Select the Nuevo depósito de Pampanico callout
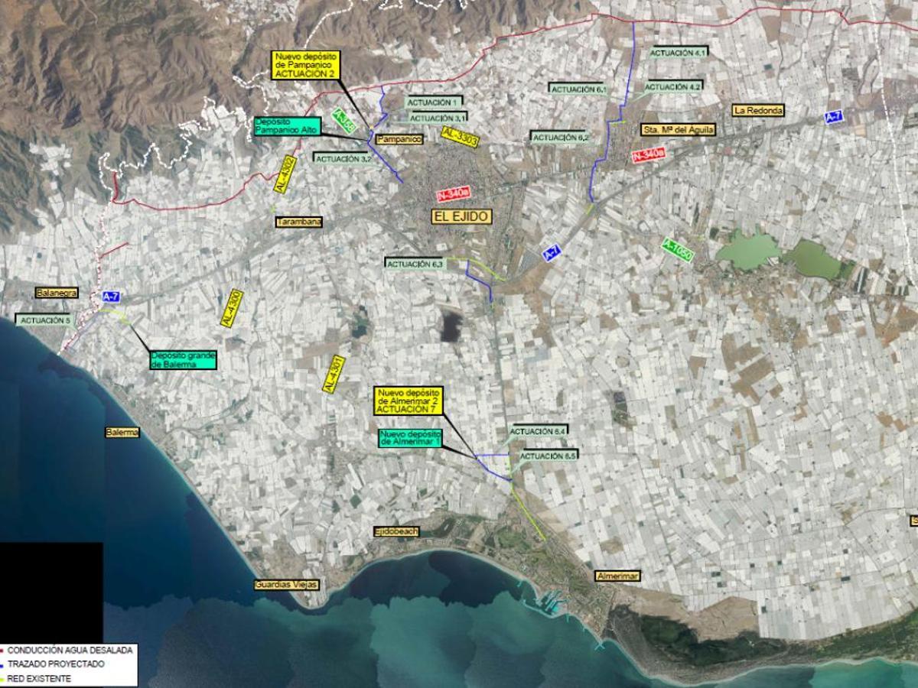Screen dimensions: 918x688 pyautogui.click(x=305, y=67)
